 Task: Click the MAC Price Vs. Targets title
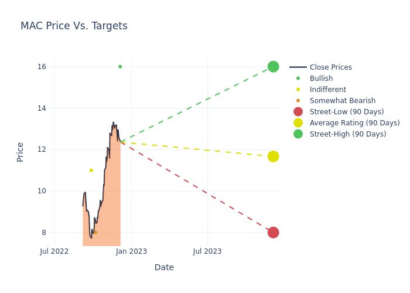pos(74,26)
